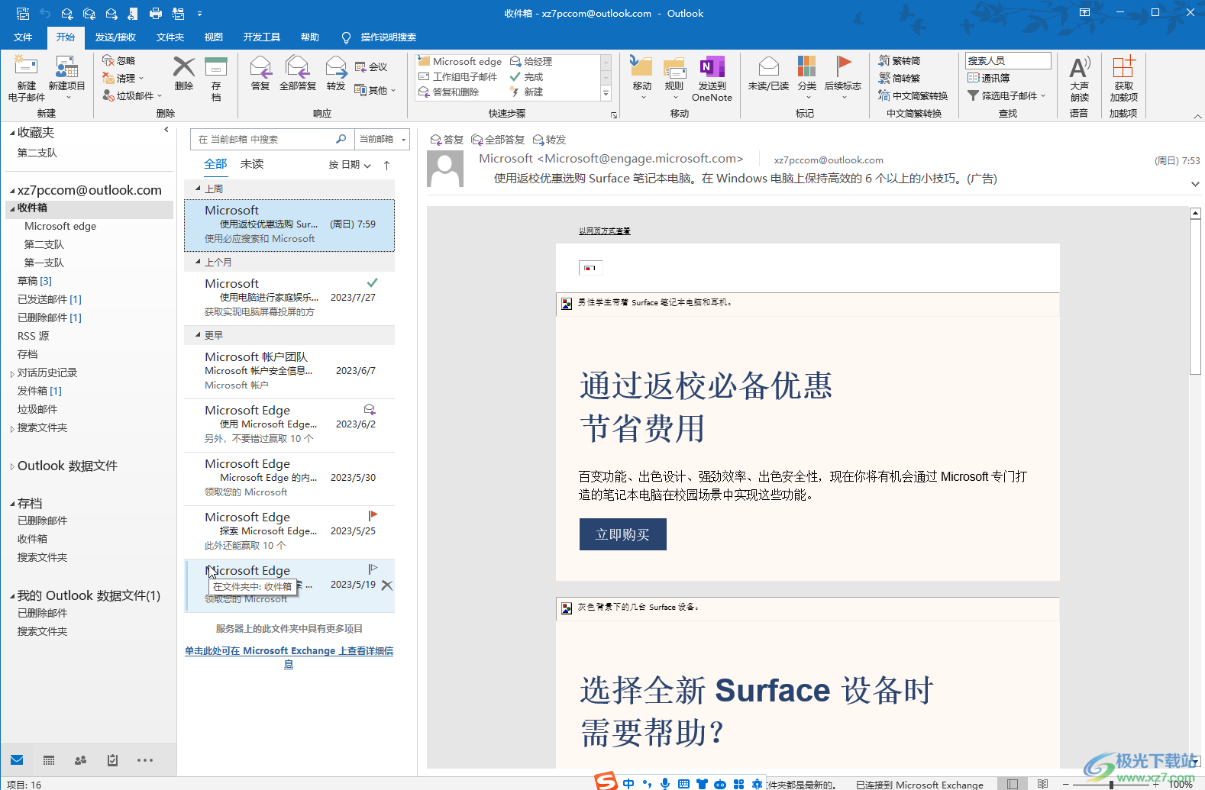Show only Unread (未读) messages
Image resolution: width=1205 pixels, height=790 pixels.
252,164
